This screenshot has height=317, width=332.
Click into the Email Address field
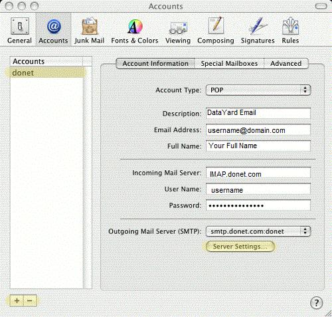(x=258, y=130)
